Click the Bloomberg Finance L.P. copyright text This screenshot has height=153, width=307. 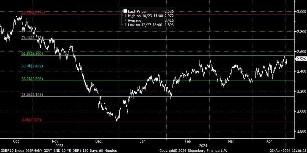click(x=193, y=150)
